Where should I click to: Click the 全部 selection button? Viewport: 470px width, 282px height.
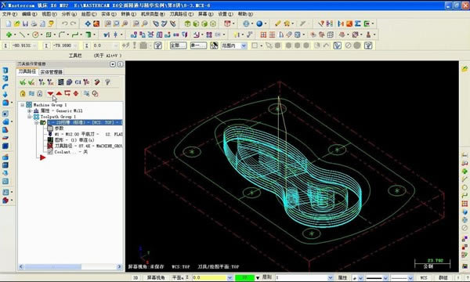(179, 45)
